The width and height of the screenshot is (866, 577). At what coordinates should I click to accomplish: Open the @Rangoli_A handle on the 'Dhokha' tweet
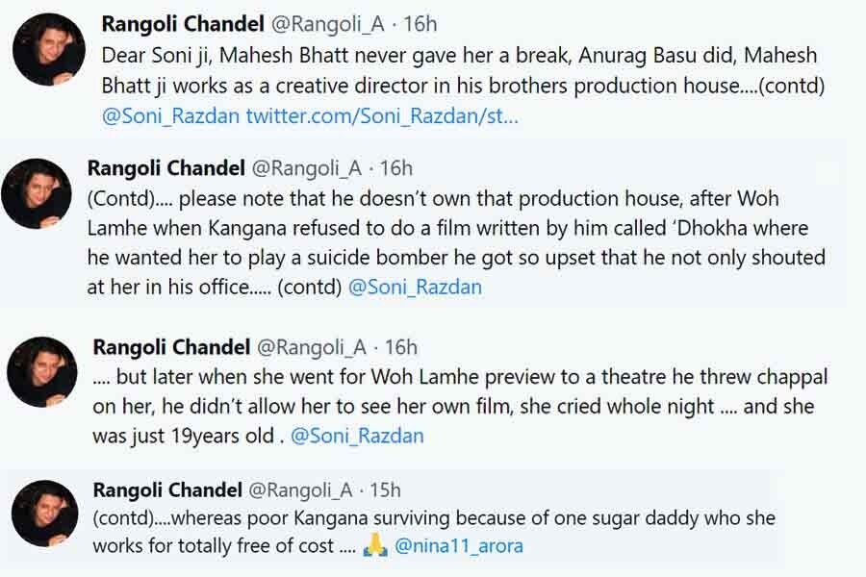(x=307, y=168)
